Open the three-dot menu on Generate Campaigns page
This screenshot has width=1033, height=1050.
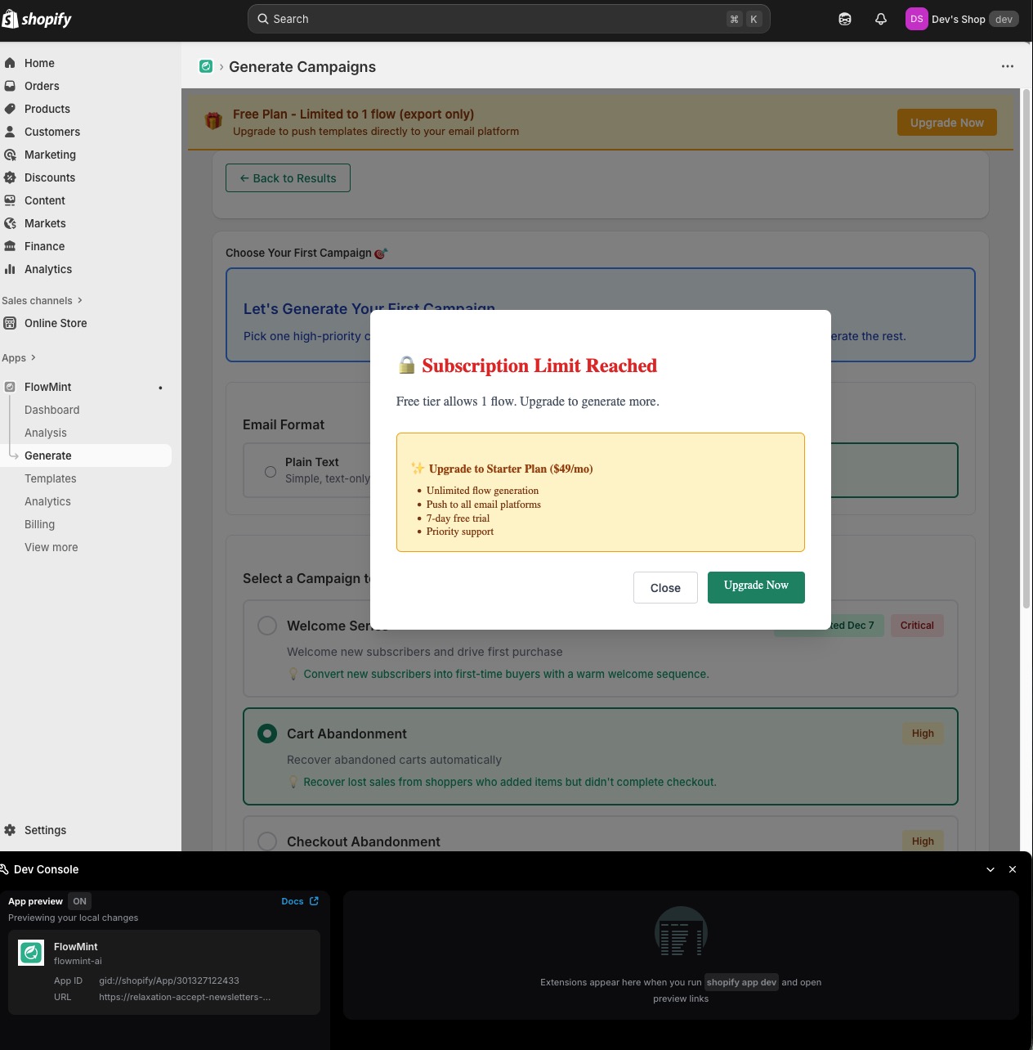click(1007, 66)
